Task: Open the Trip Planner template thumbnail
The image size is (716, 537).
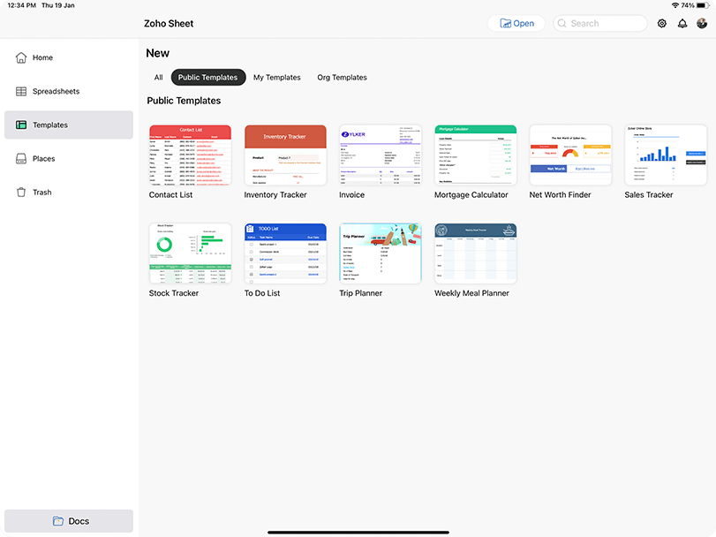Action: 381,253
